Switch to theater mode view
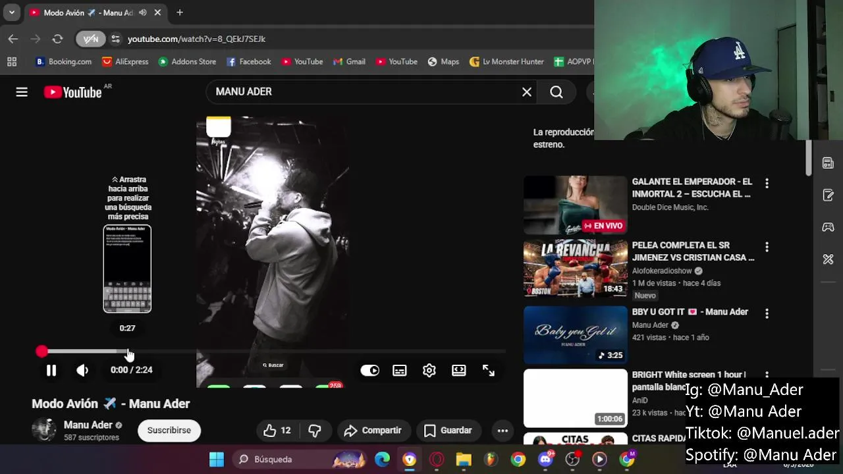Screen dimensions: 843x474 (459, 371)
